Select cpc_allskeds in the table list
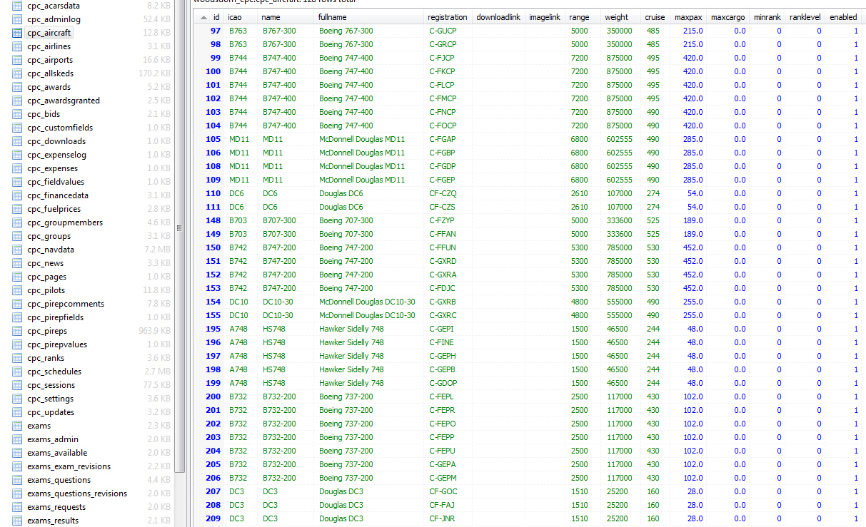This screenshot has width=866, height=527. tap(50, 73)
